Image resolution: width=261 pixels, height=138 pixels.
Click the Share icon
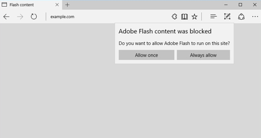tap(241, 17)
